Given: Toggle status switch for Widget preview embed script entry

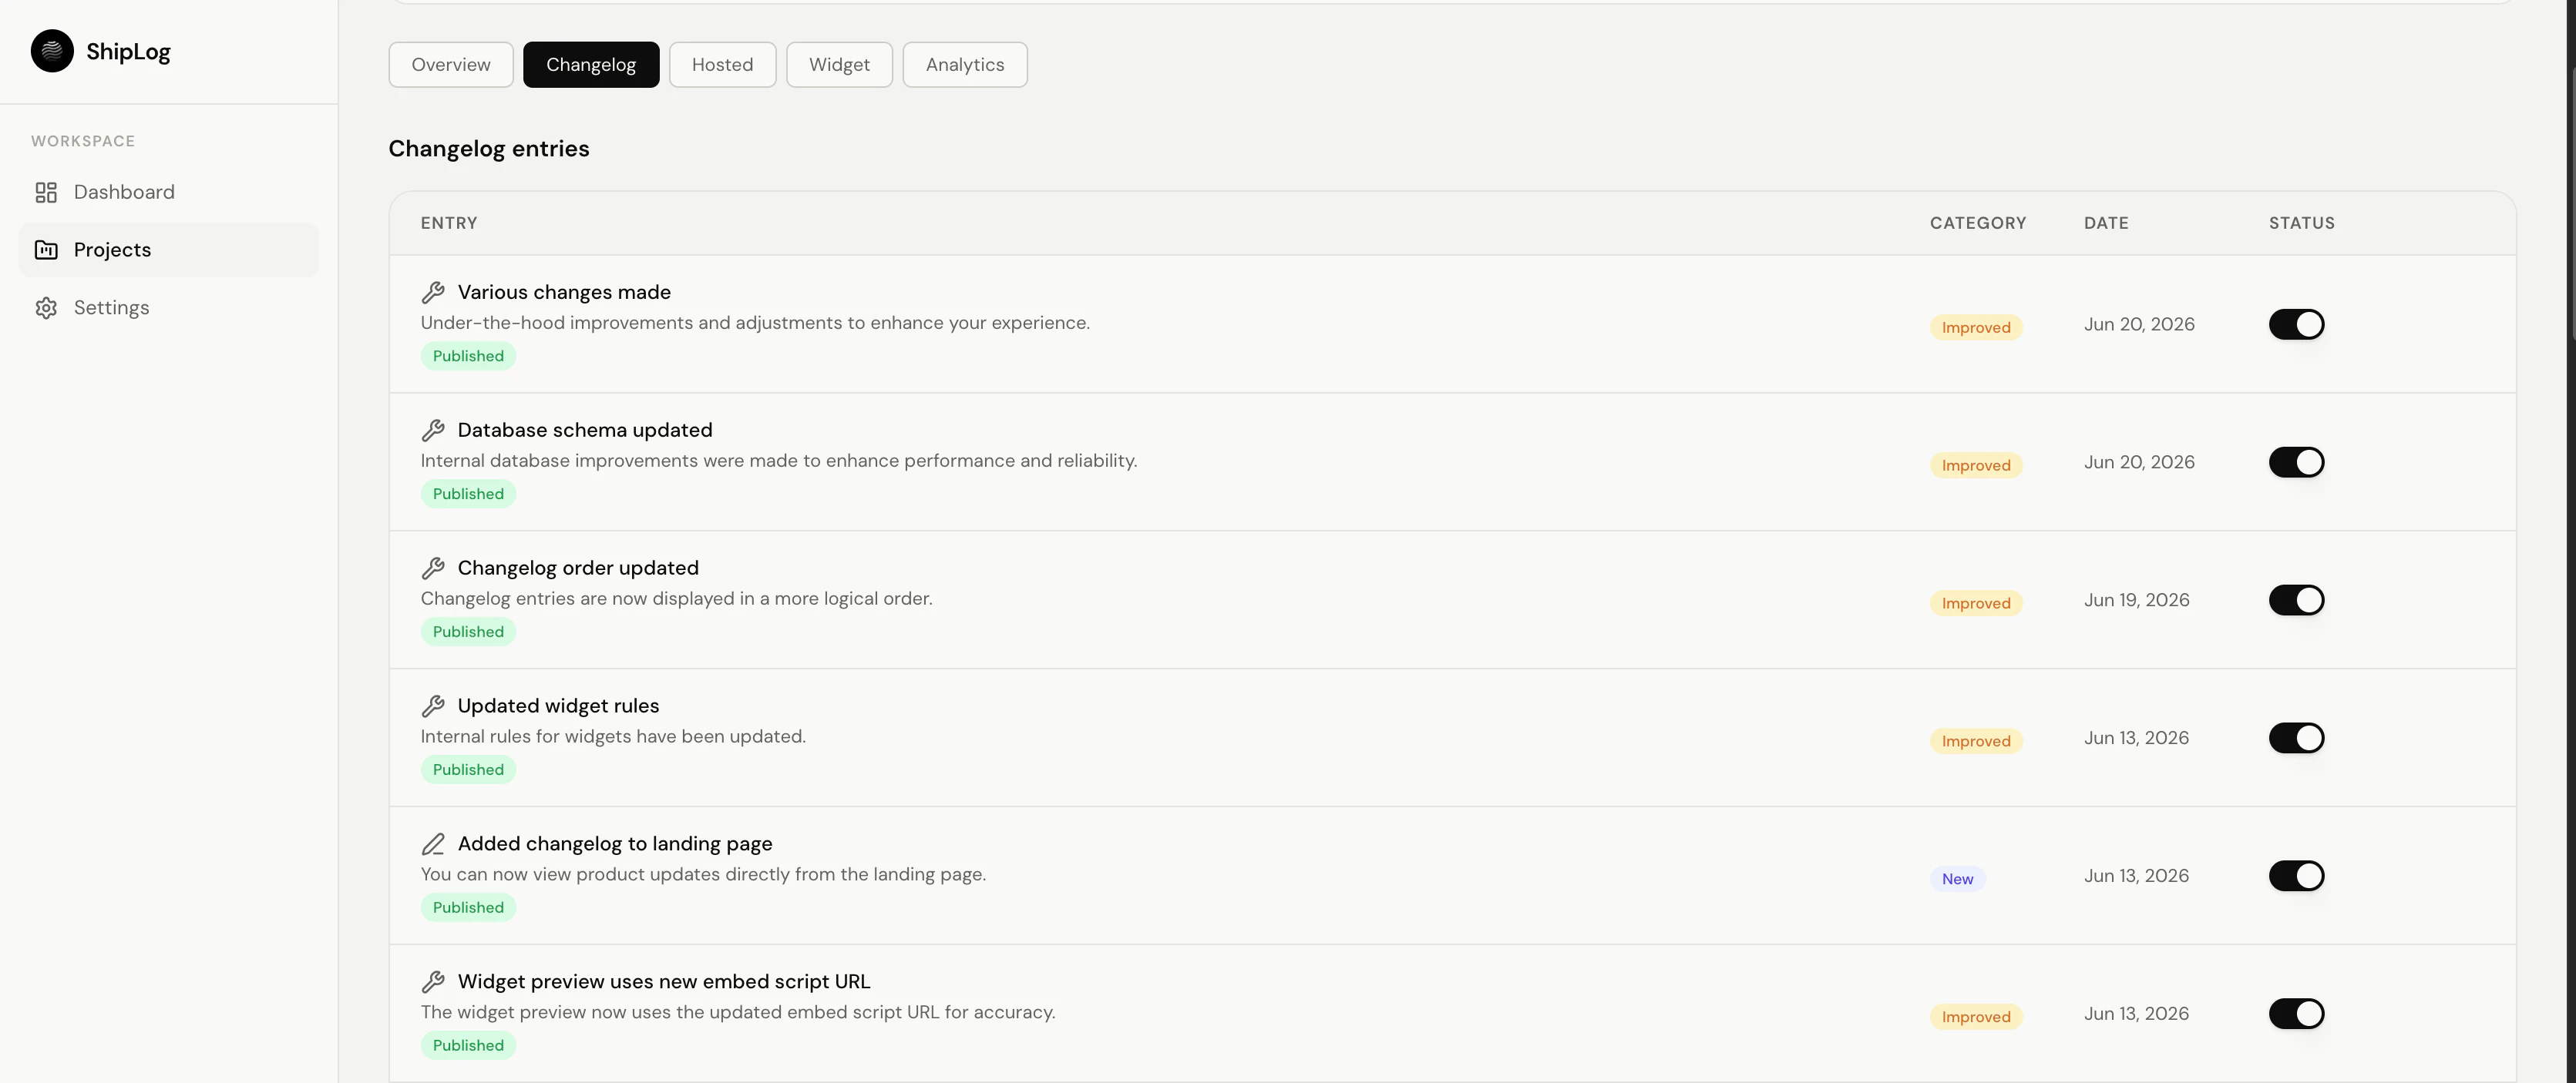Looking at the screenshot, I should 2296,1014.
